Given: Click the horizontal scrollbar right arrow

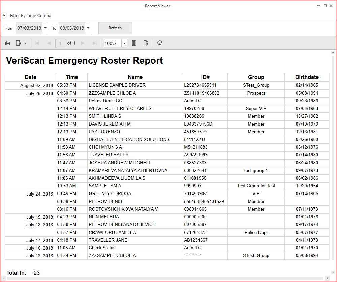Looking at the screenshot, I should coord(327,278).
